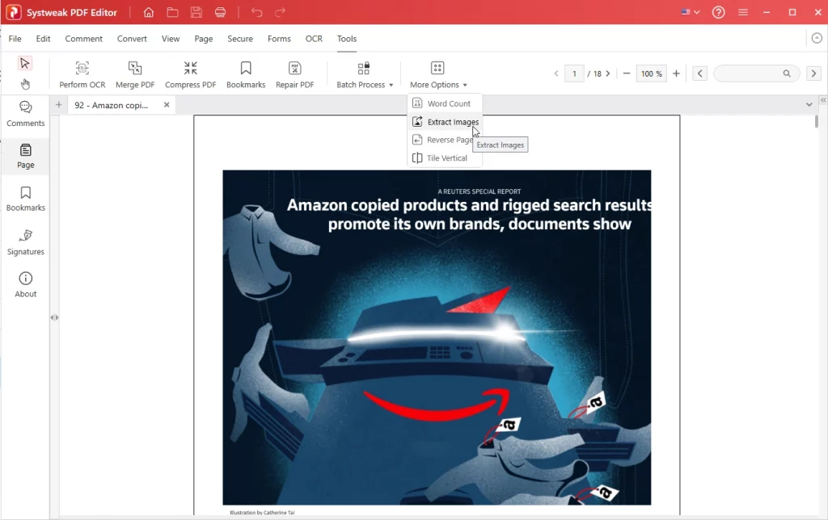Open Bookmarks sidebar panel
The image size is (828, 520).
click(x=25, y=199)
